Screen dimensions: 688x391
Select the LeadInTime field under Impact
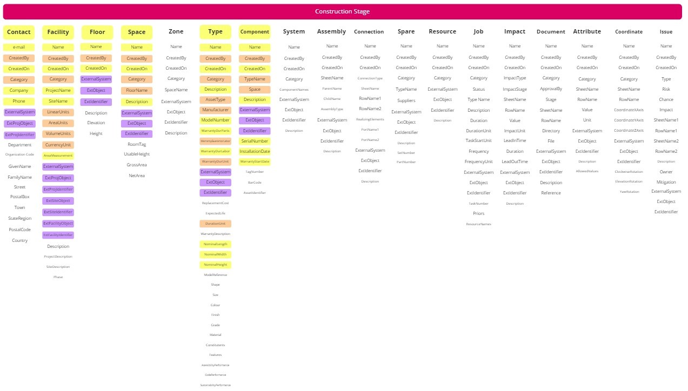(515, 141)
